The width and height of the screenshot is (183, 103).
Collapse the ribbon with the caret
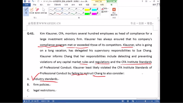(x=158, y=18)
